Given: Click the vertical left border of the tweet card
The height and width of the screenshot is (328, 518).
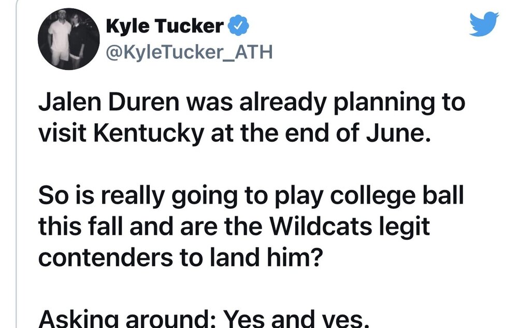Looking at the screenshot, I should click(x=16, y=164).
